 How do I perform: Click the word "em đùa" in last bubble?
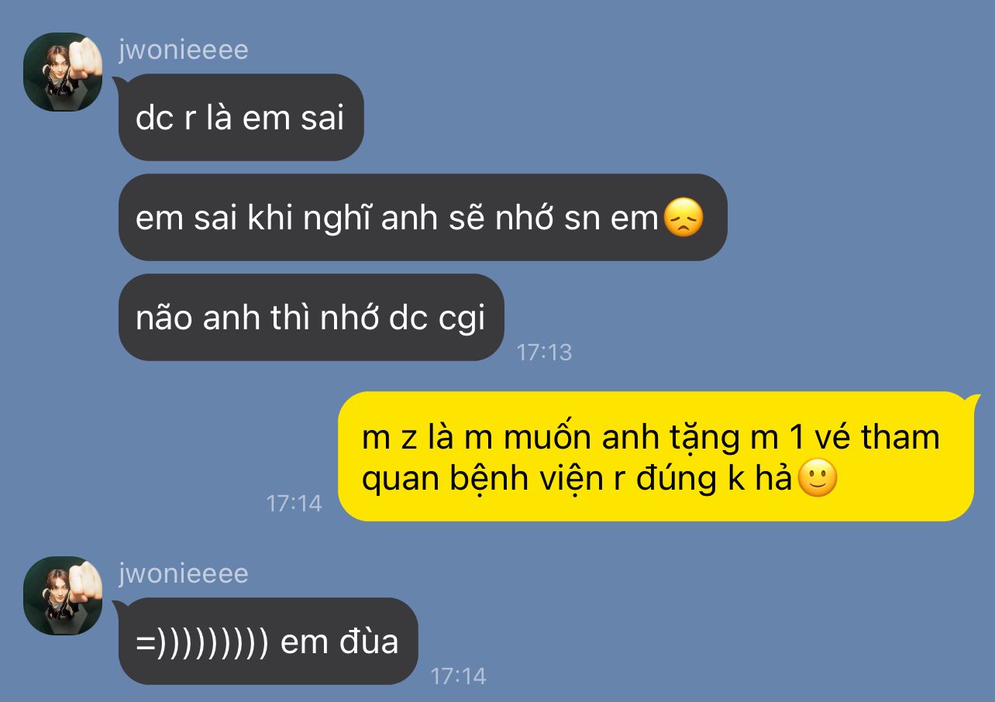coord(339,642)
